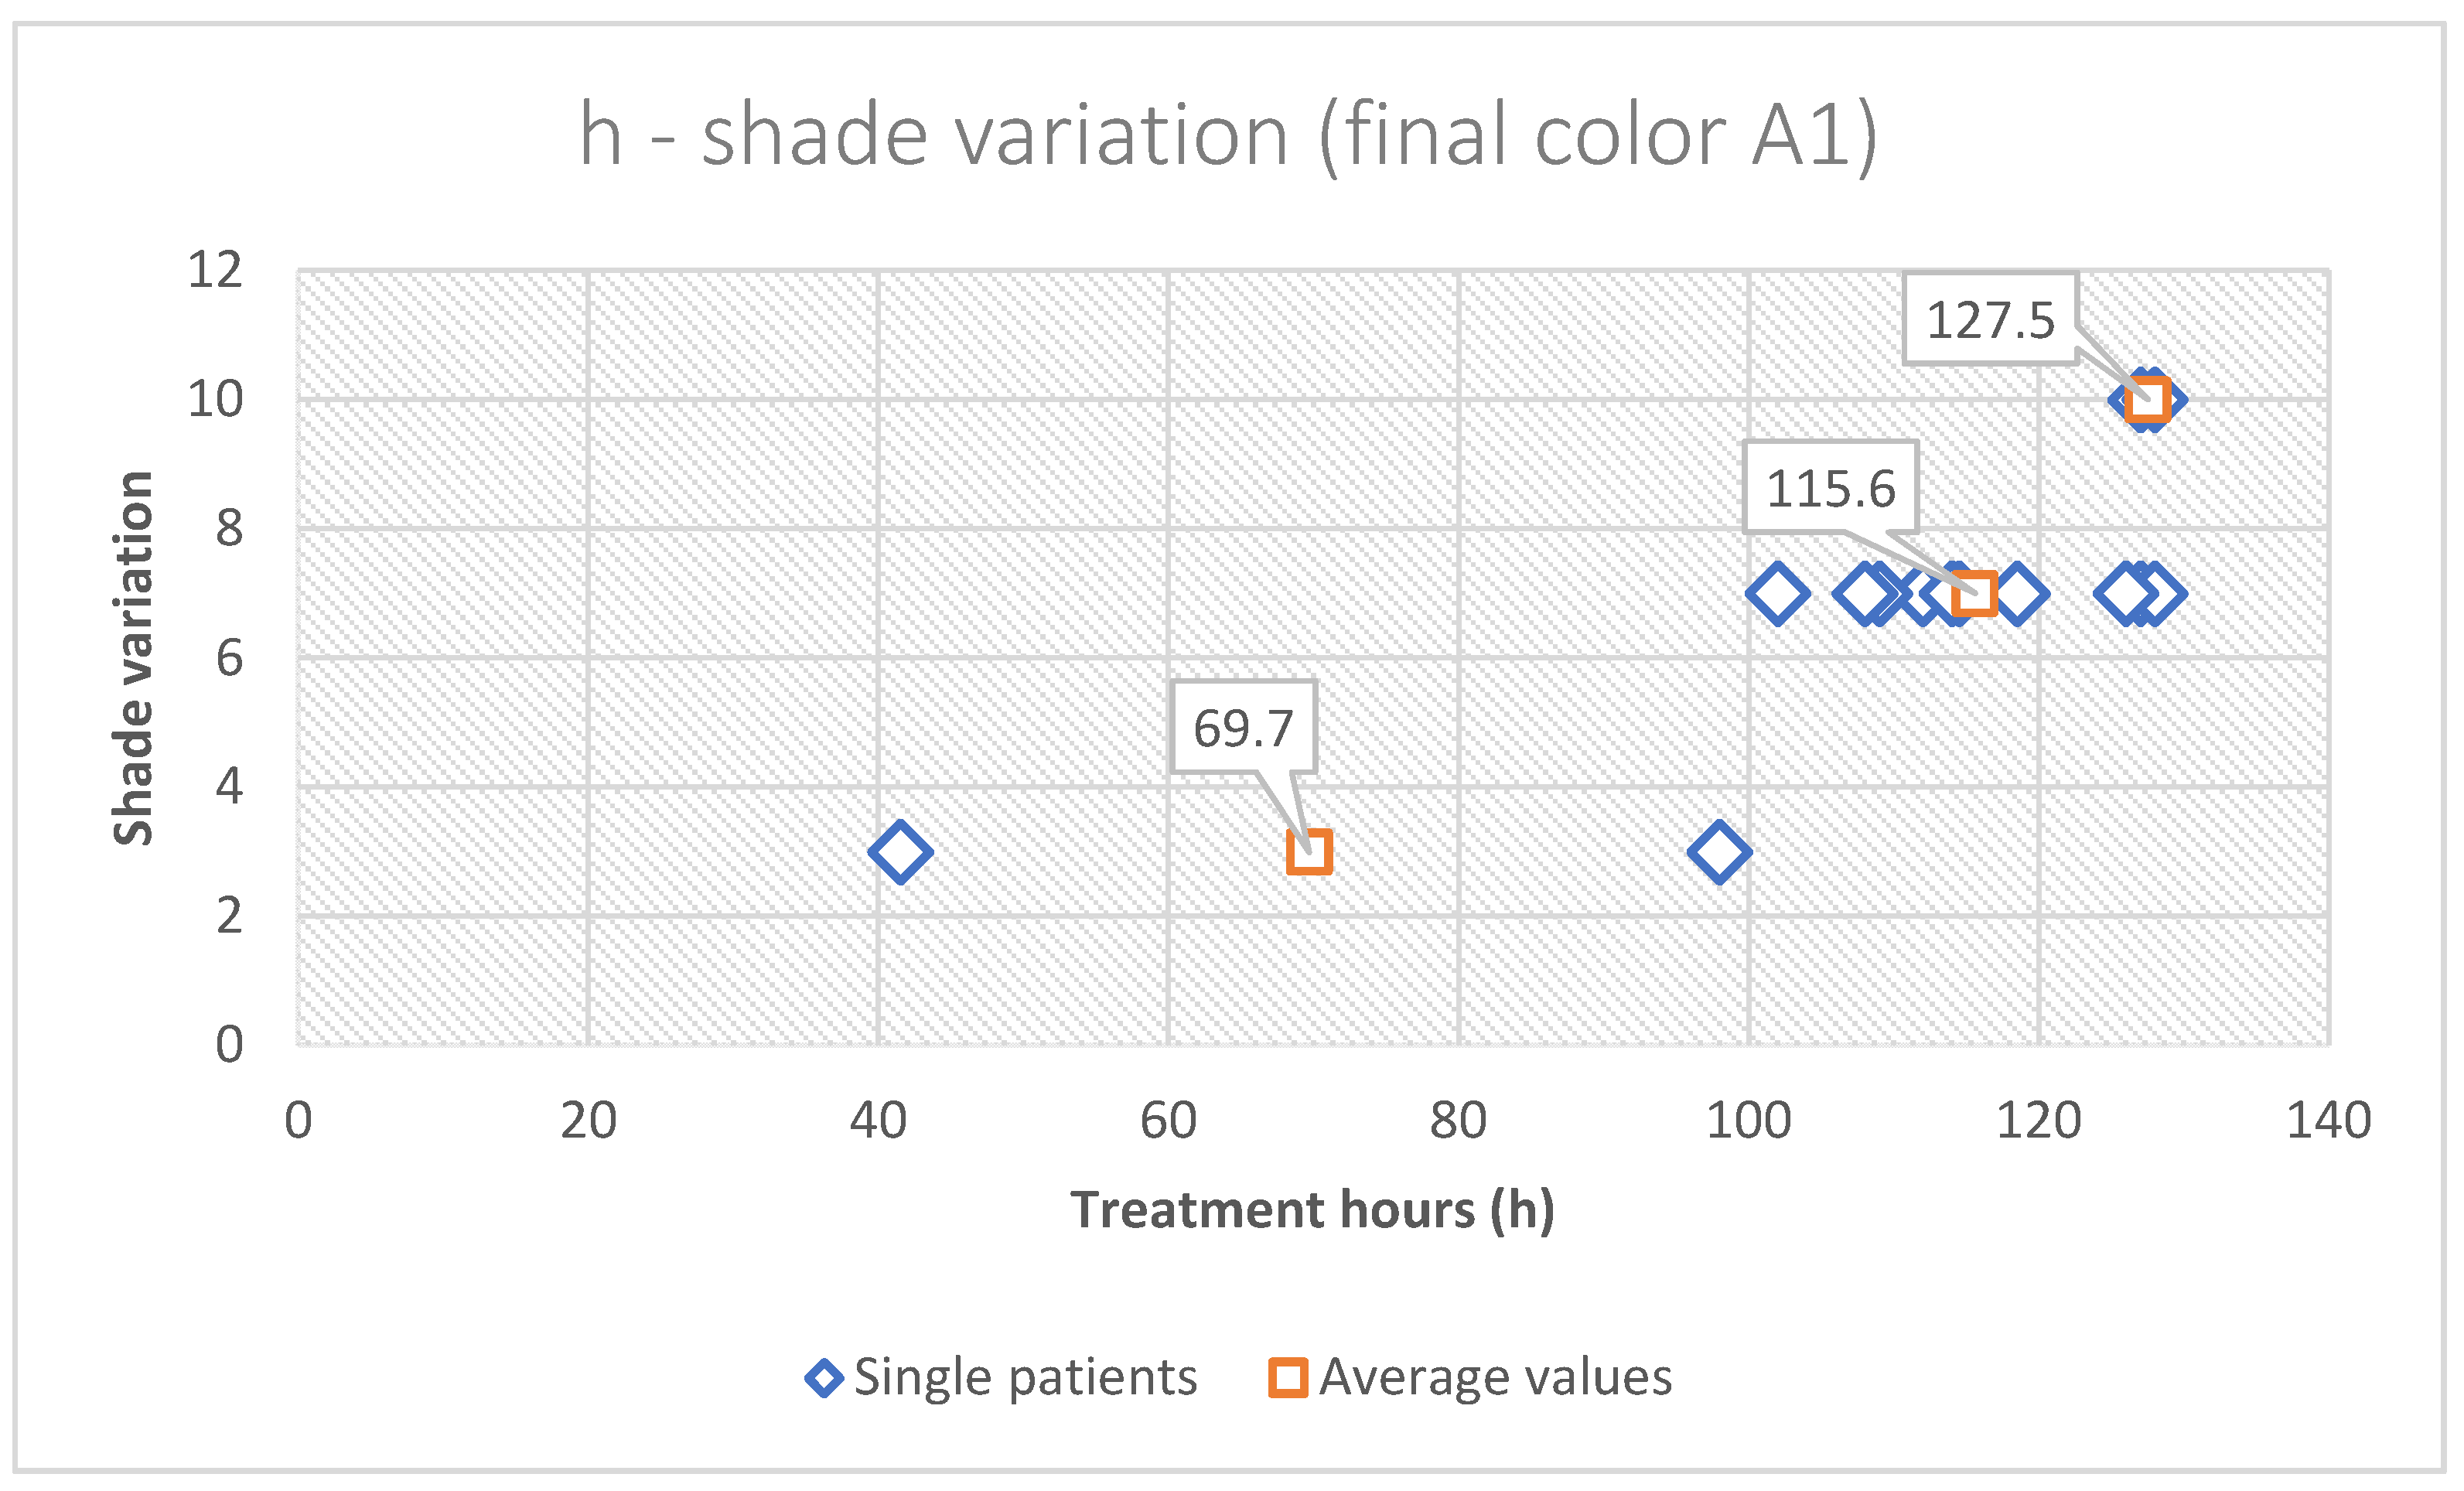Click the blue diamond at shade 3 near 100 hours

[x=1718, y=852]
